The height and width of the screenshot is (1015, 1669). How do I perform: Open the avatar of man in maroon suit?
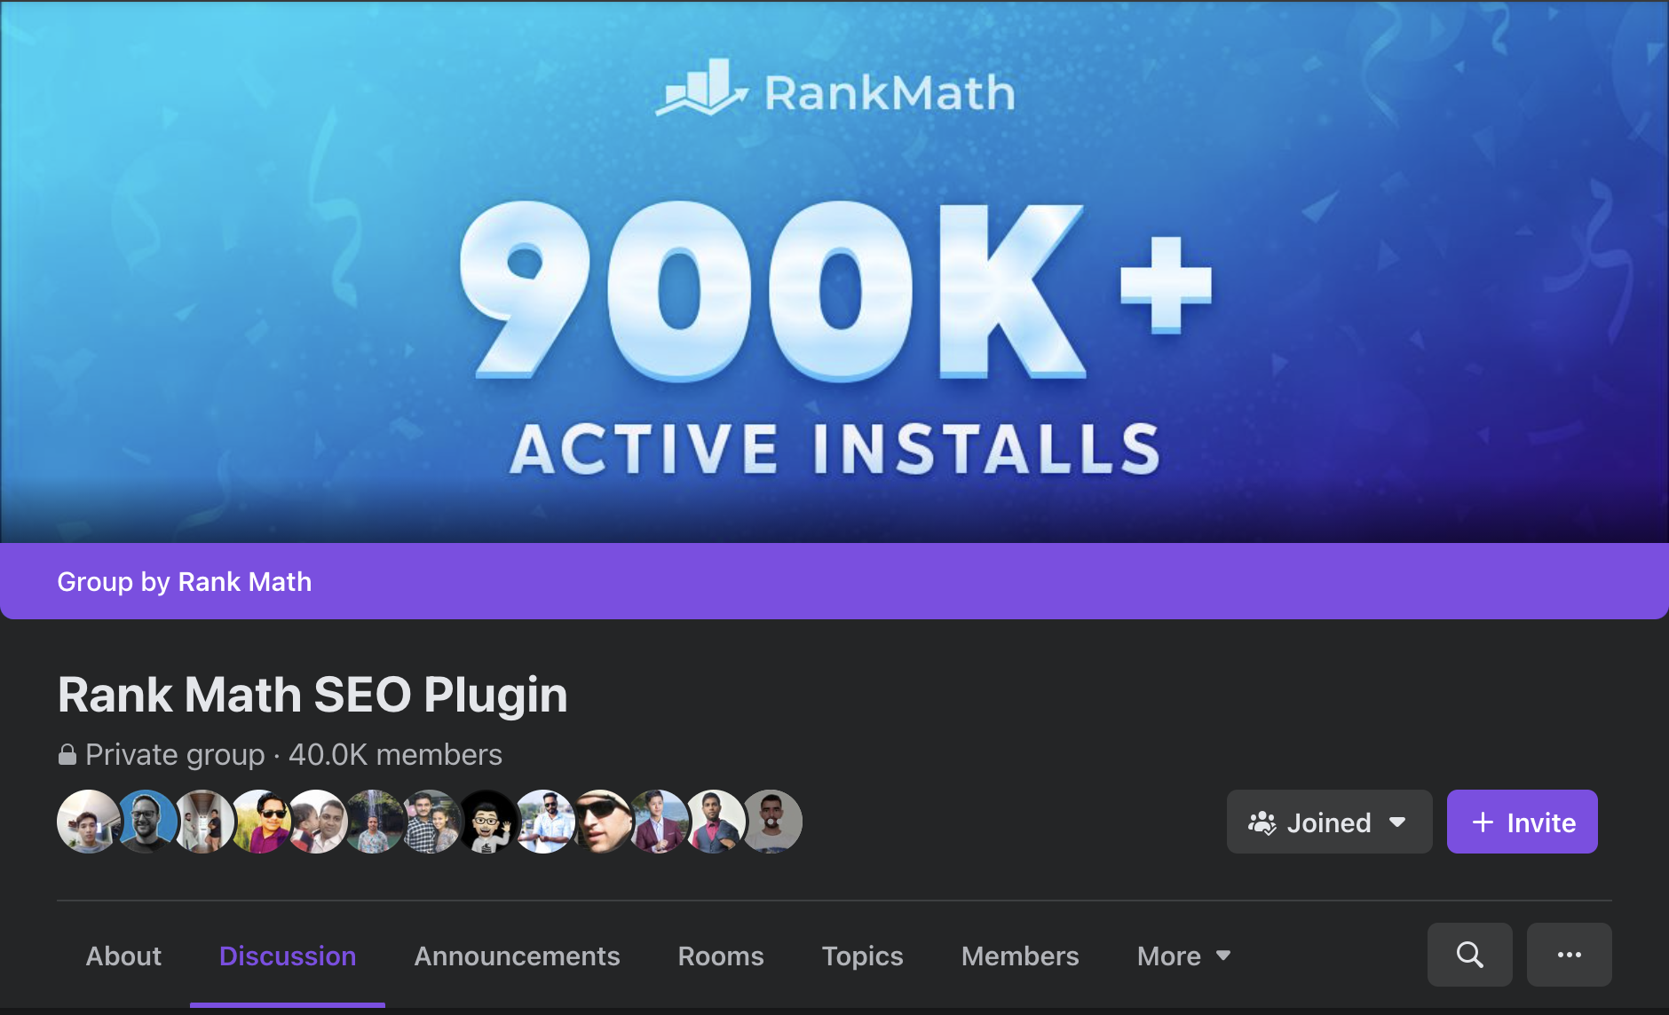tap(659, 822)
